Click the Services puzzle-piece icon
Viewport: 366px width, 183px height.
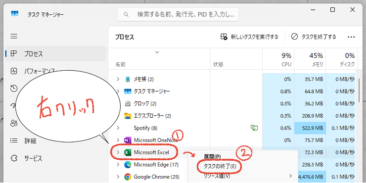(14, 158)
